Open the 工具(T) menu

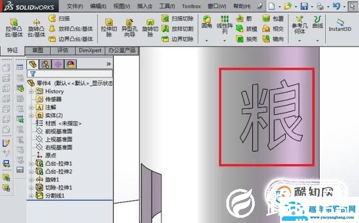tap(167, 6)
